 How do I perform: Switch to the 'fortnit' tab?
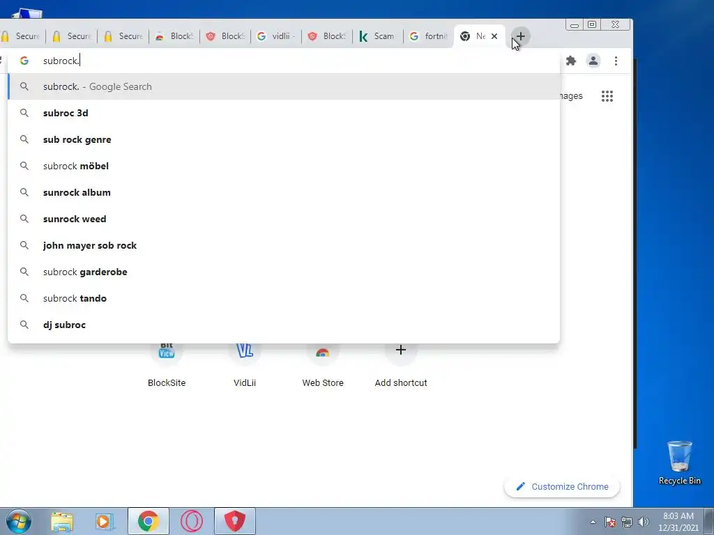[x=429, y=36]
